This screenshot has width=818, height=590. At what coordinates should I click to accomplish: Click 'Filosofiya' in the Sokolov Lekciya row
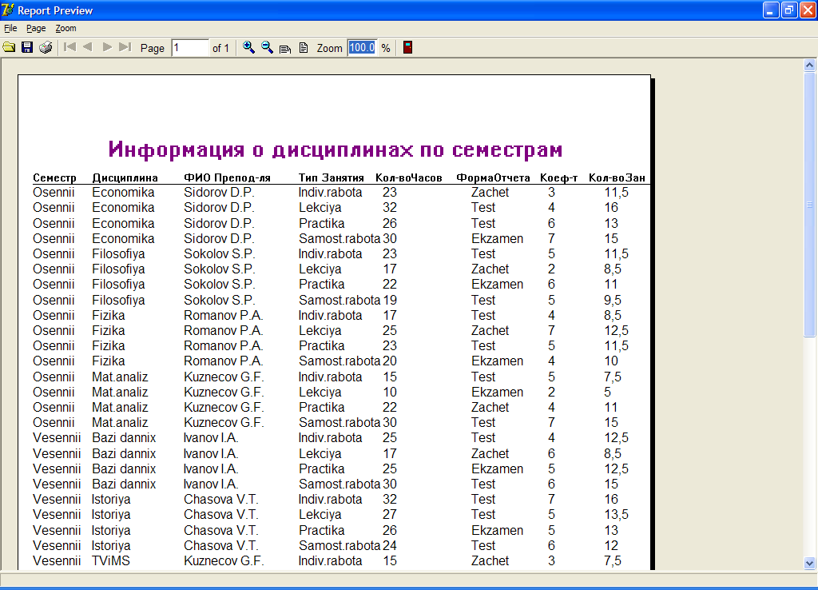118,269
